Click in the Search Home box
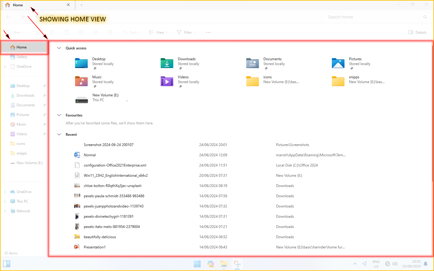 pos(374,17)
